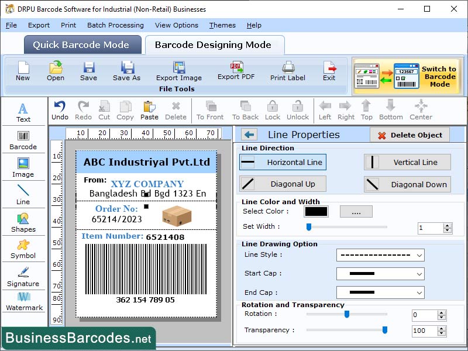Choose the Diagonal Up line direction
Image resolution: width=468 pixels, height=351 pixels.
pyautogui.click(x=283, y=184)
